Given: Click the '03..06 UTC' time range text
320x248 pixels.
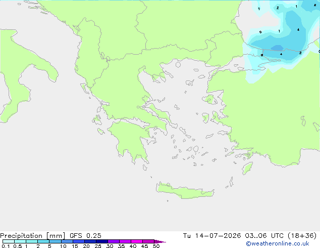Looking at the screenshot, I should click(x=264, y=236).
